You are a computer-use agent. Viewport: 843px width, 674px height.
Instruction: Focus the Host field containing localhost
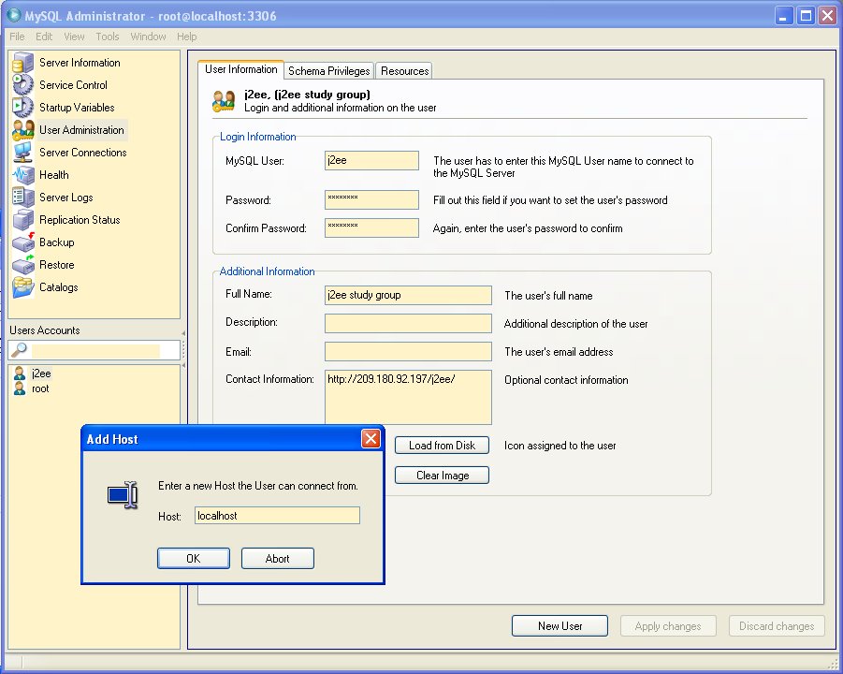(278, 515)
